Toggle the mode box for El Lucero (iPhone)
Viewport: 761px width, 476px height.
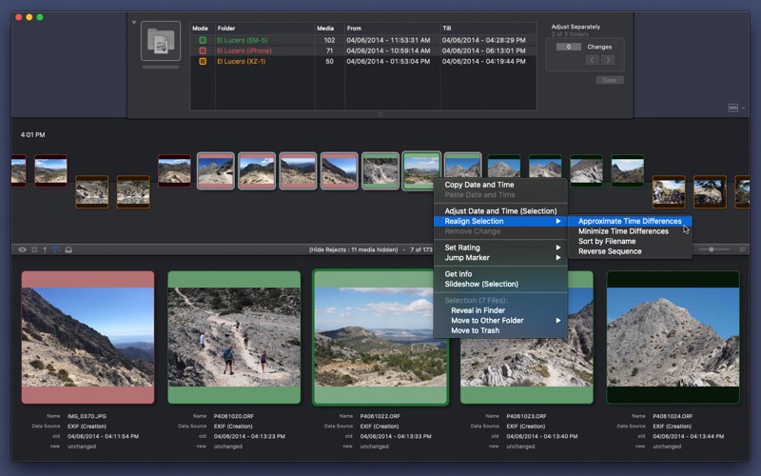tap(202, 50)
